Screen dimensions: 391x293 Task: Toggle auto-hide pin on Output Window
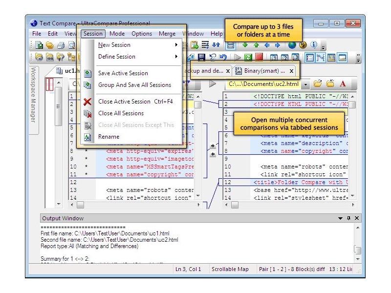point(348,218)
